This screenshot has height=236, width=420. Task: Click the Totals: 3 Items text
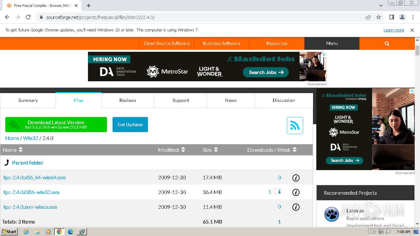pyautogui.click(x=19, y=222)
